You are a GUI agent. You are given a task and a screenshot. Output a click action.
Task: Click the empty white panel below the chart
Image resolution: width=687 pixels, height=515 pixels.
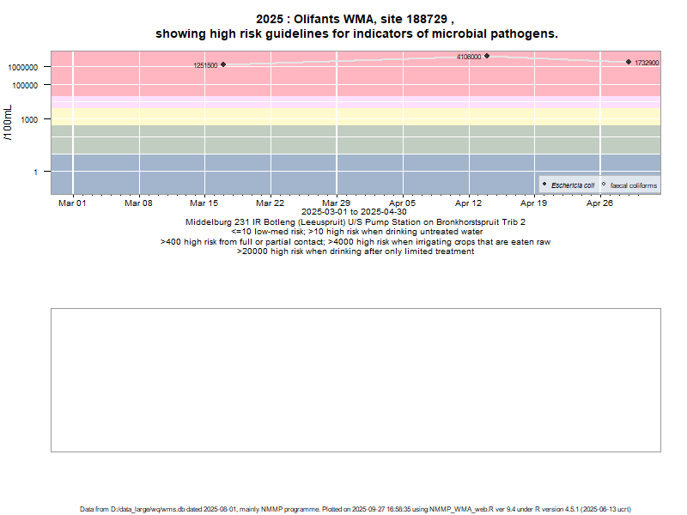coord(356,379)
